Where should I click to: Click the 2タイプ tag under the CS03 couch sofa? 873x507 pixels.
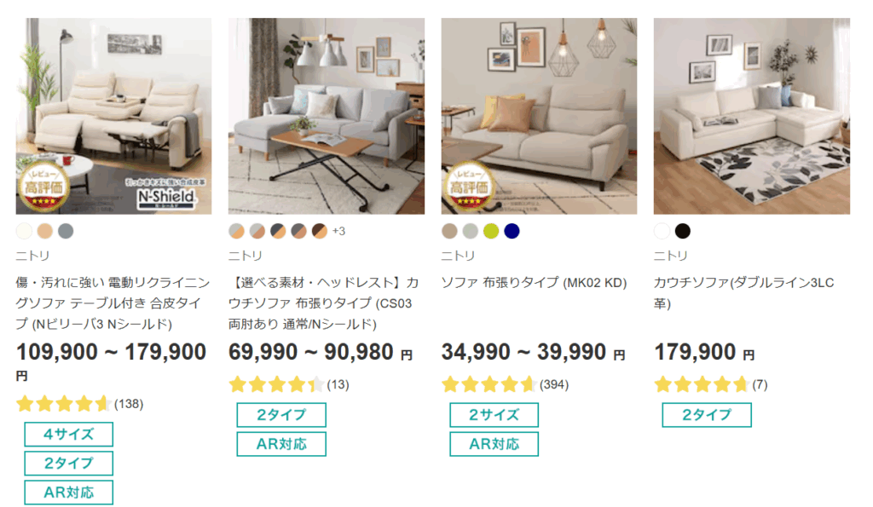[280, 415]
